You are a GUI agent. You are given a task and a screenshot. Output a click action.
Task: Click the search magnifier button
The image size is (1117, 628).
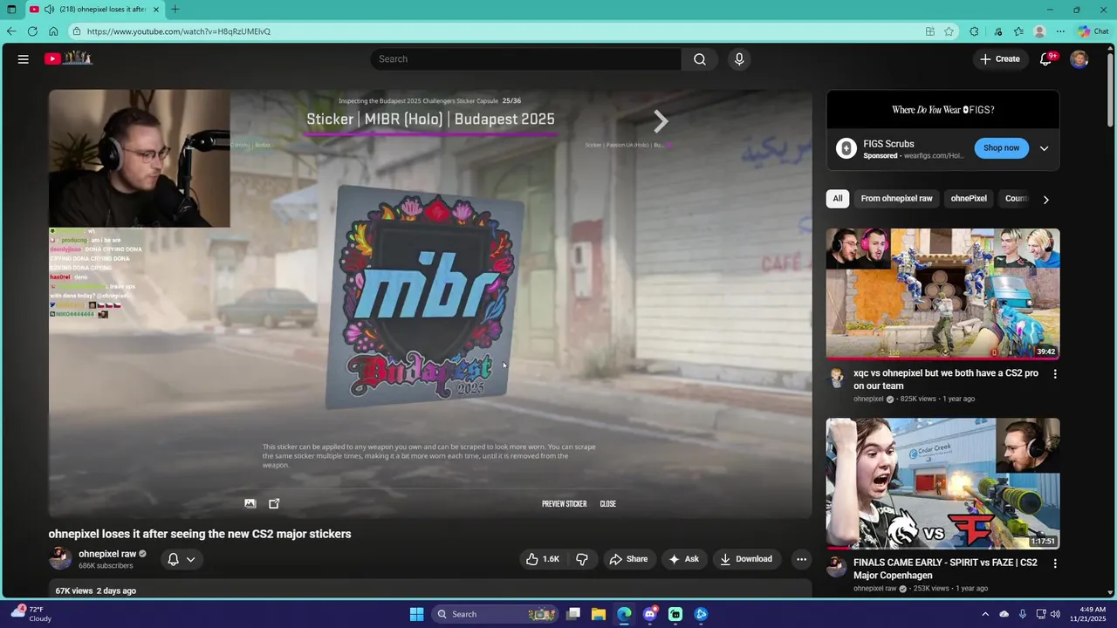pyautogui.click(x=699, y=59)
